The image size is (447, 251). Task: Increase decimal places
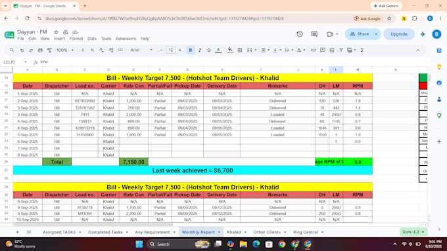click(x=110, y=50)
